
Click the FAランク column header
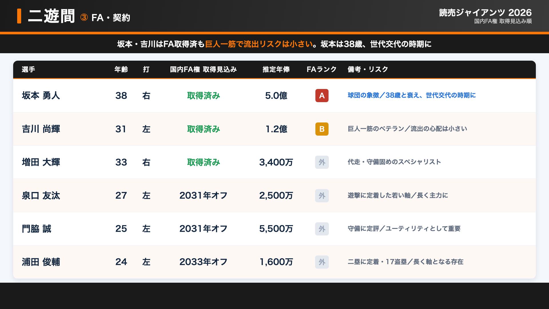click(x=322, y=70)
